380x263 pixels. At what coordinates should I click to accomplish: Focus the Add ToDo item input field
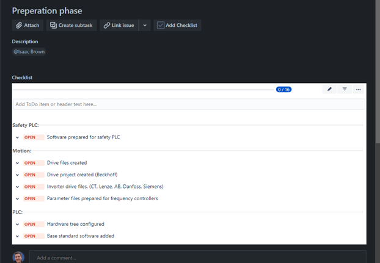point(189,104)
